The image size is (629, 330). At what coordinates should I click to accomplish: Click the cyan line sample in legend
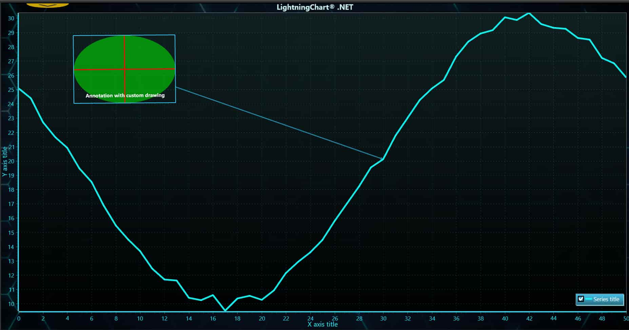589,299
